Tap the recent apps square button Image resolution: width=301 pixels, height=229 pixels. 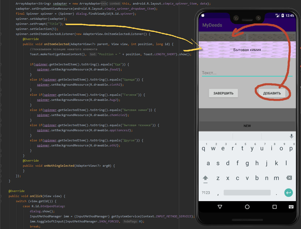274,207
